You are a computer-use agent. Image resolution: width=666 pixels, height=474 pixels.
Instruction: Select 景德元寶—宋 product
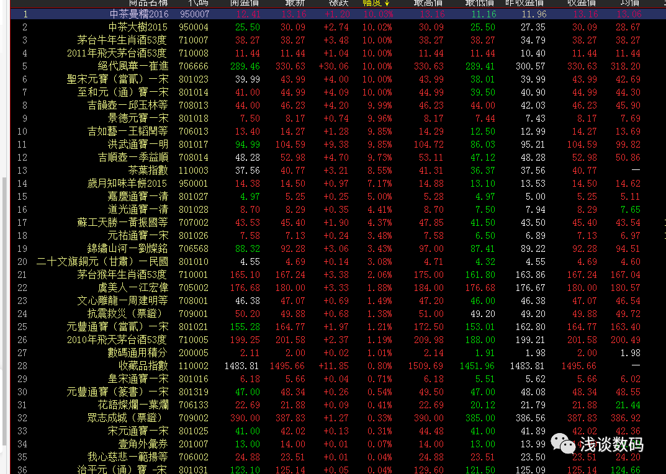[x=138, y=118]
